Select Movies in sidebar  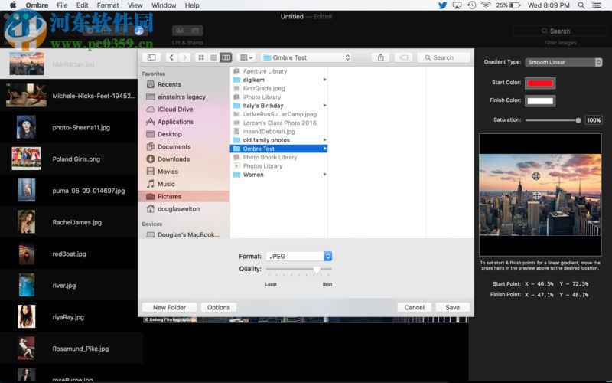(184, 172)
